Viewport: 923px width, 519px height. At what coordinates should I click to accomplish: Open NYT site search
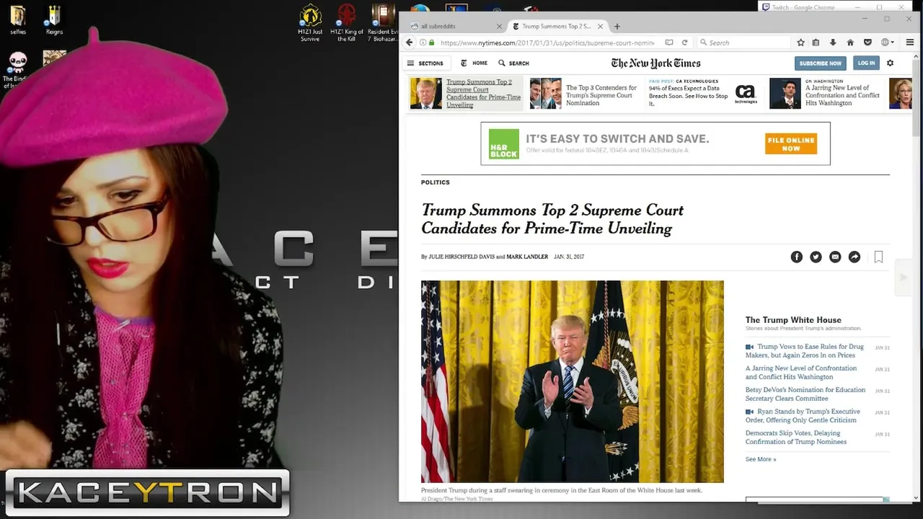point(513,63)
